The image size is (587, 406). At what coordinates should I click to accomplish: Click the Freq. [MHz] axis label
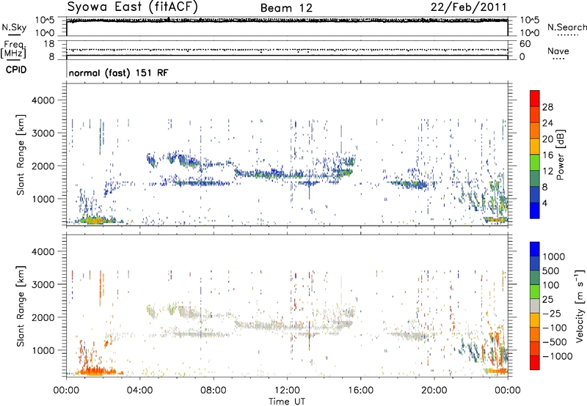click(x=13, y=49)
